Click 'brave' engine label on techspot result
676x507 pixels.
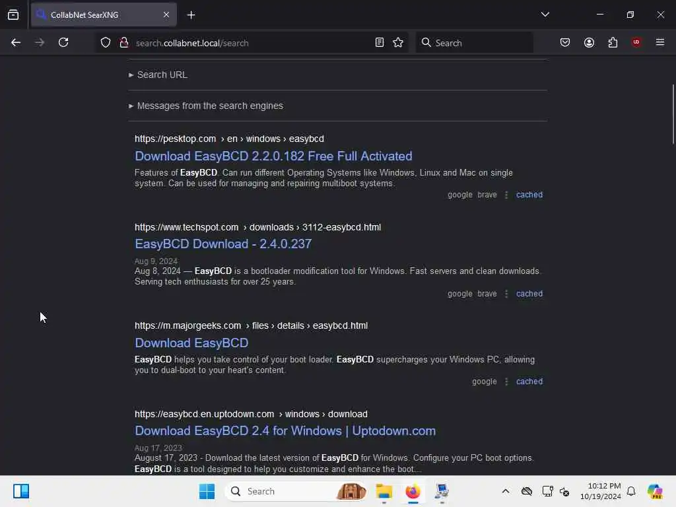(487, 294)
